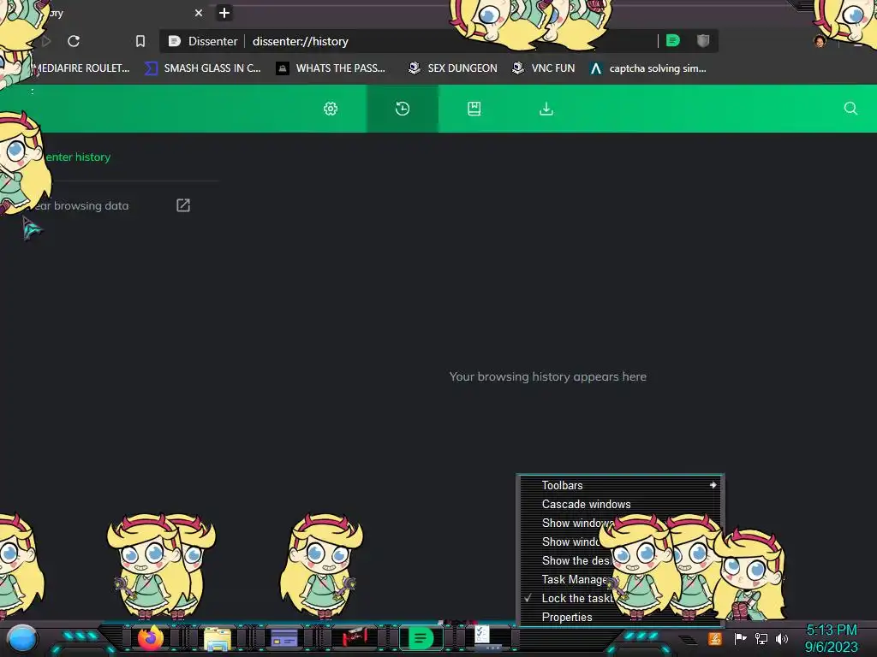
Task: Open the network tray icon
Action: [x=761, y=638]
